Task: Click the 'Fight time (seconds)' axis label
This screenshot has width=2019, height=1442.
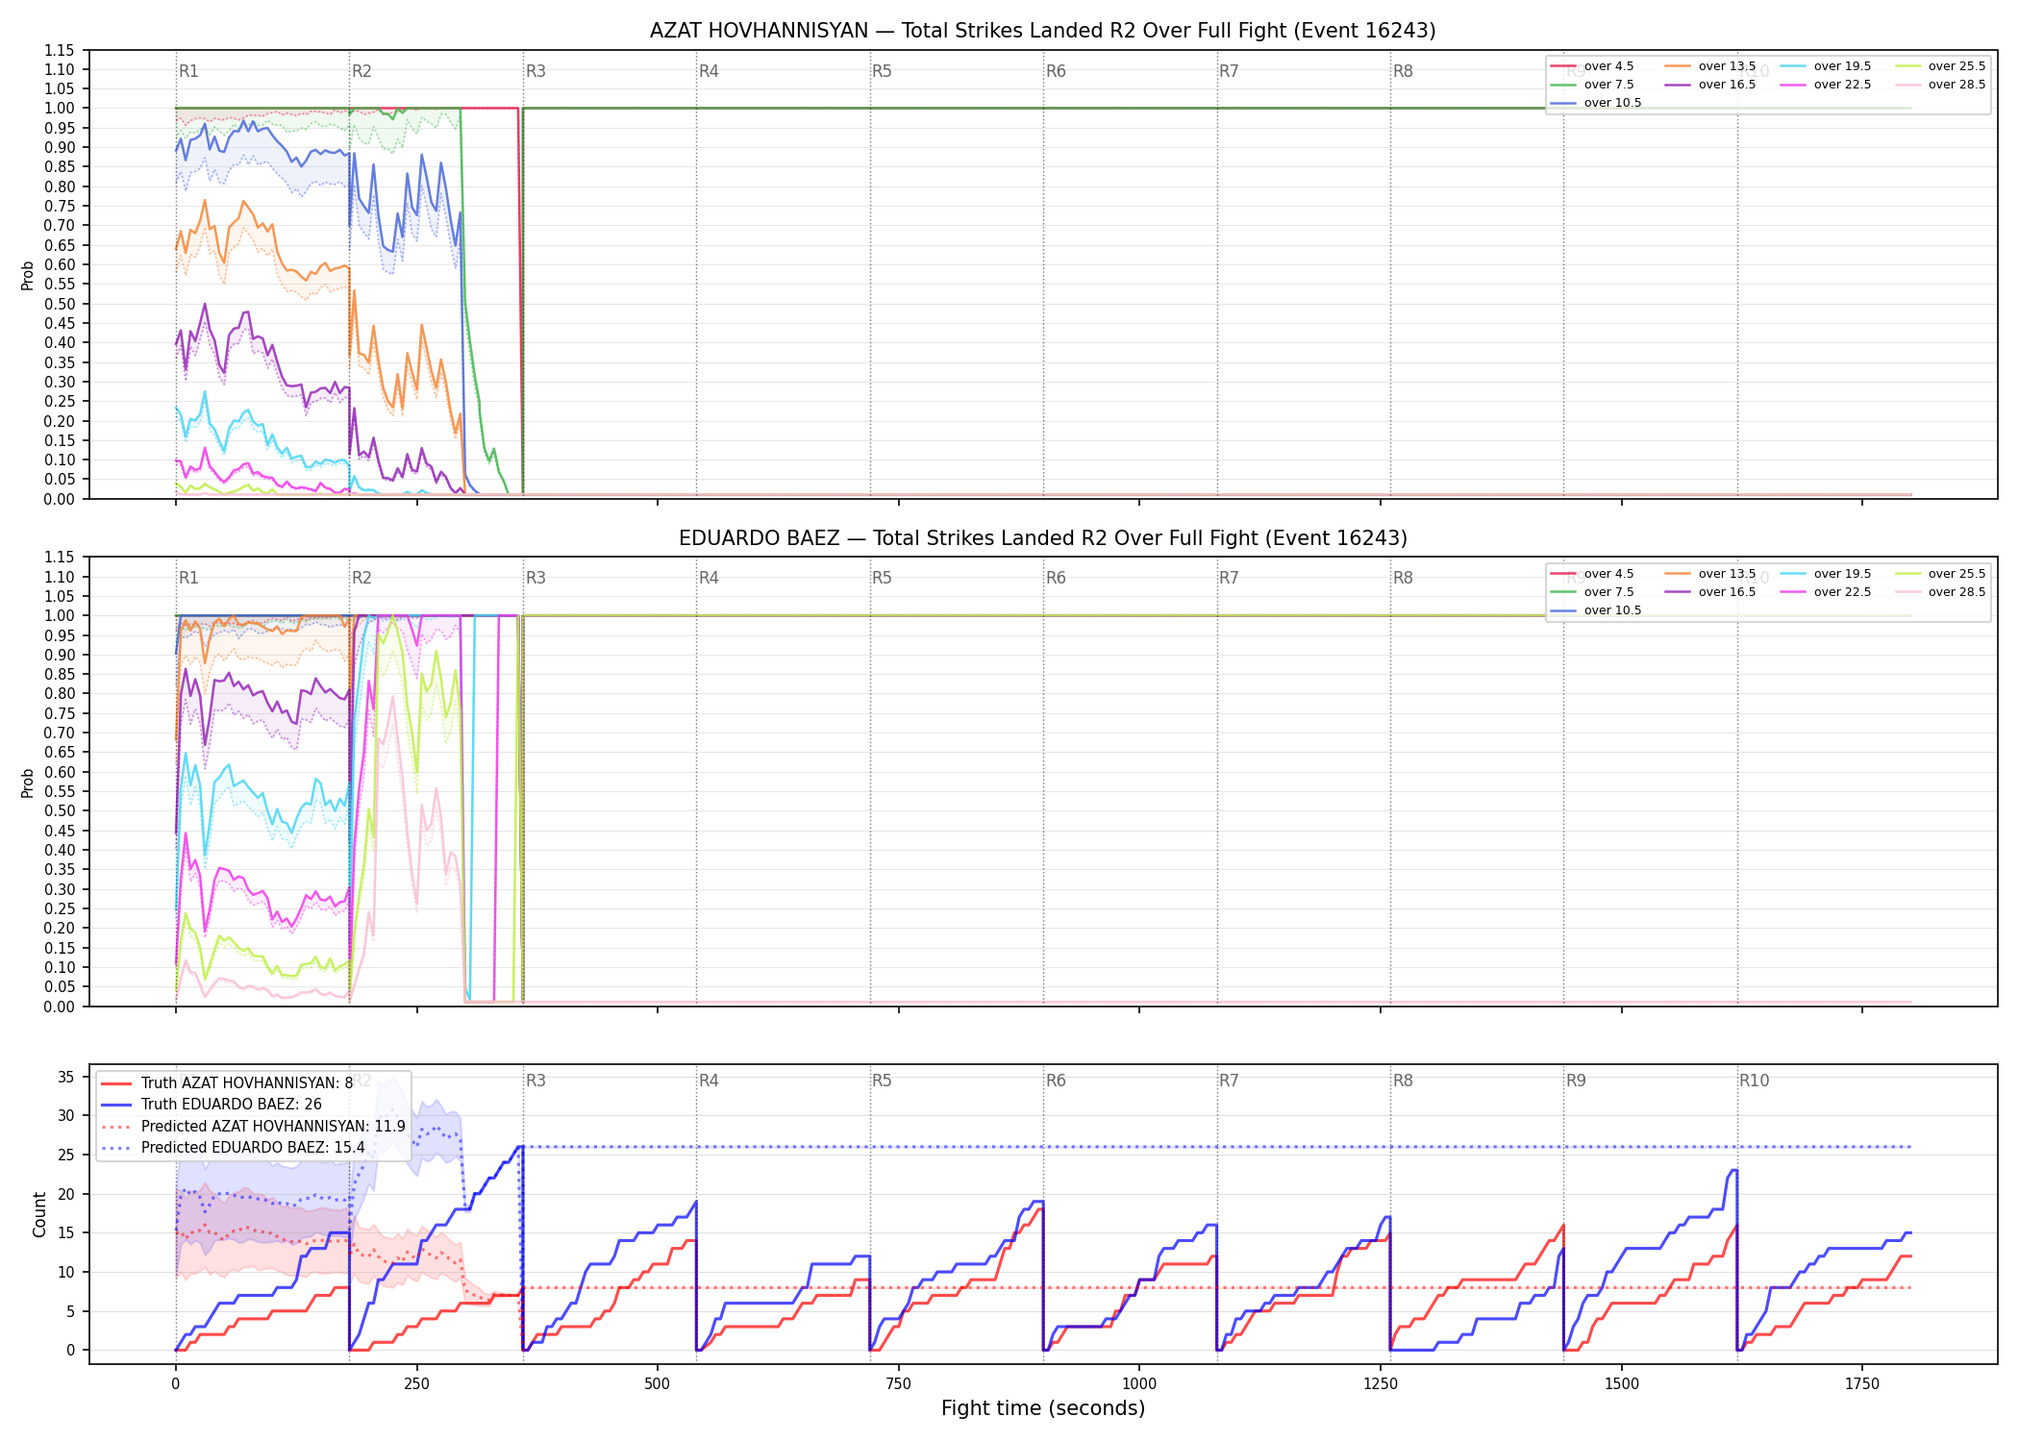Action: [x=1042, y=1408]
